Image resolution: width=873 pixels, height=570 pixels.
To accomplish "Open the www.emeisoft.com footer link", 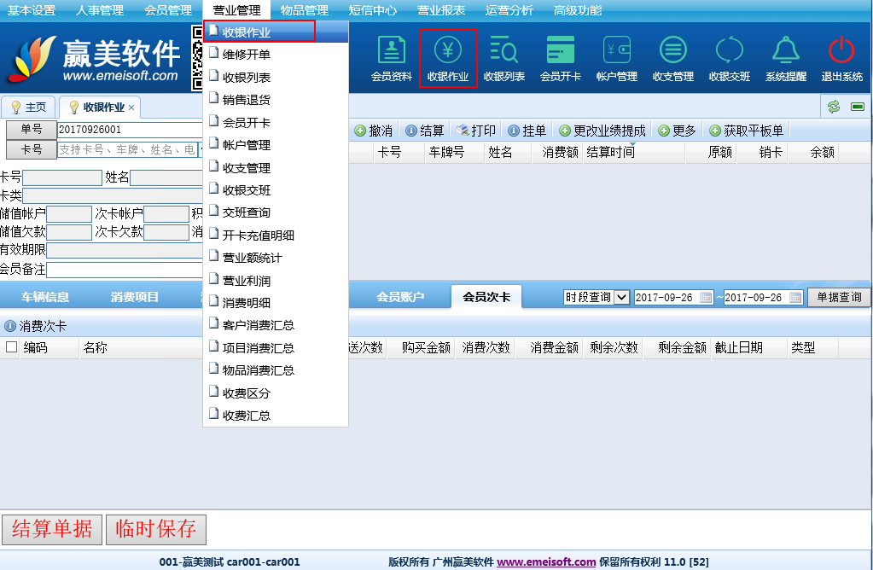I will pyautogui.click(x=546, y=561).
